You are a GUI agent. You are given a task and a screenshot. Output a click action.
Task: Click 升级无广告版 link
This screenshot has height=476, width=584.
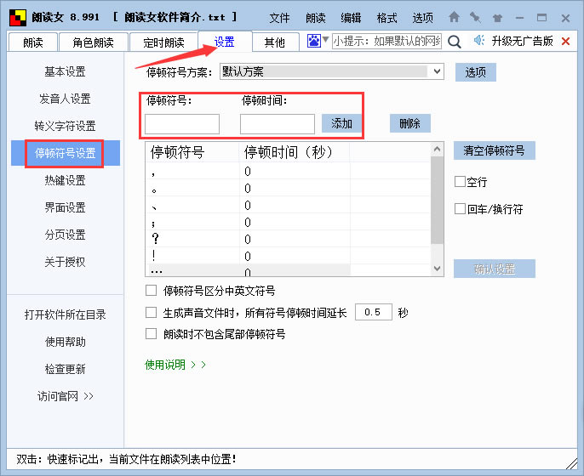click(522, 41)
